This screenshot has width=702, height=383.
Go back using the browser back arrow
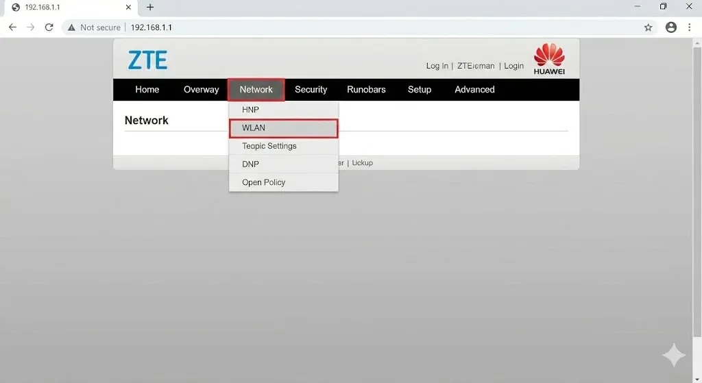[12, 27]
